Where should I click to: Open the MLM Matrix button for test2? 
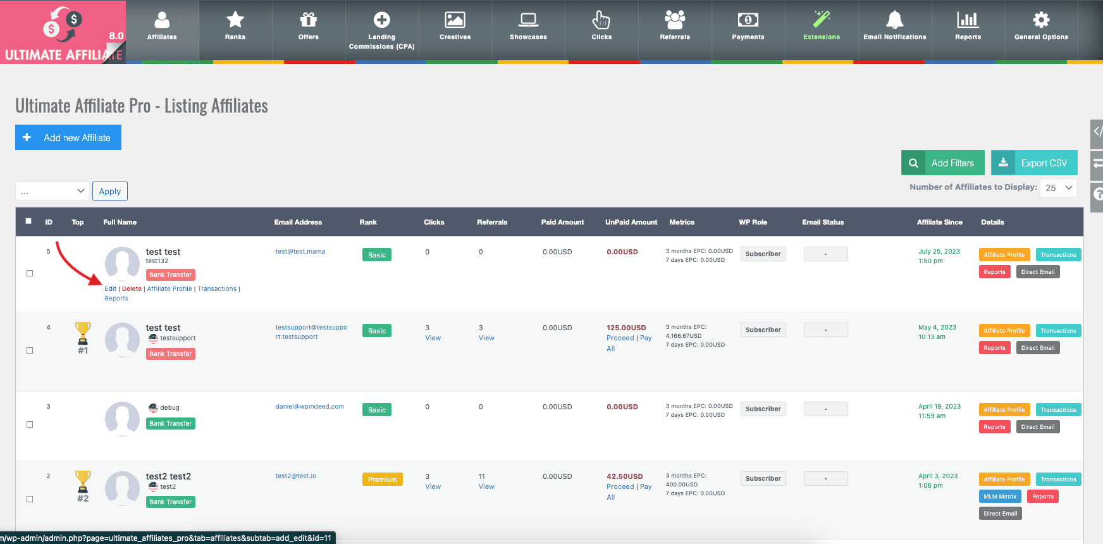pyautogui.click(x=1000, y=497)
